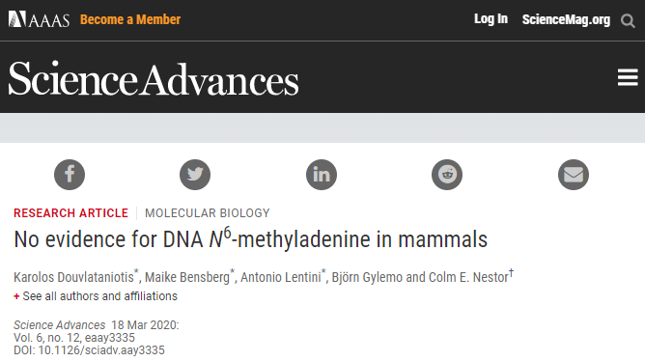Screen dimensions: 645x362
Task: Open author Maike Bensberg
Action: [187, 277]
